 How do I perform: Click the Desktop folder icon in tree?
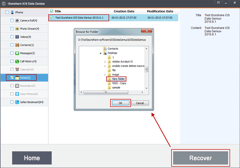tap(105, 53)
